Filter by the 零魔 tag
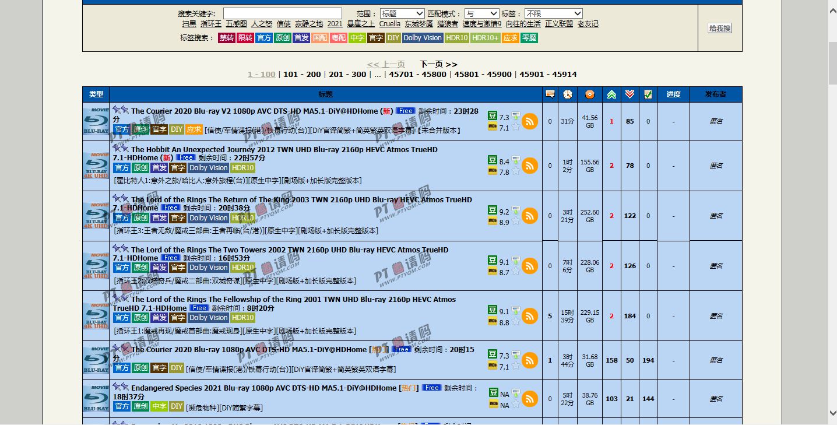The image size is (837, 425). coord(529,38)
